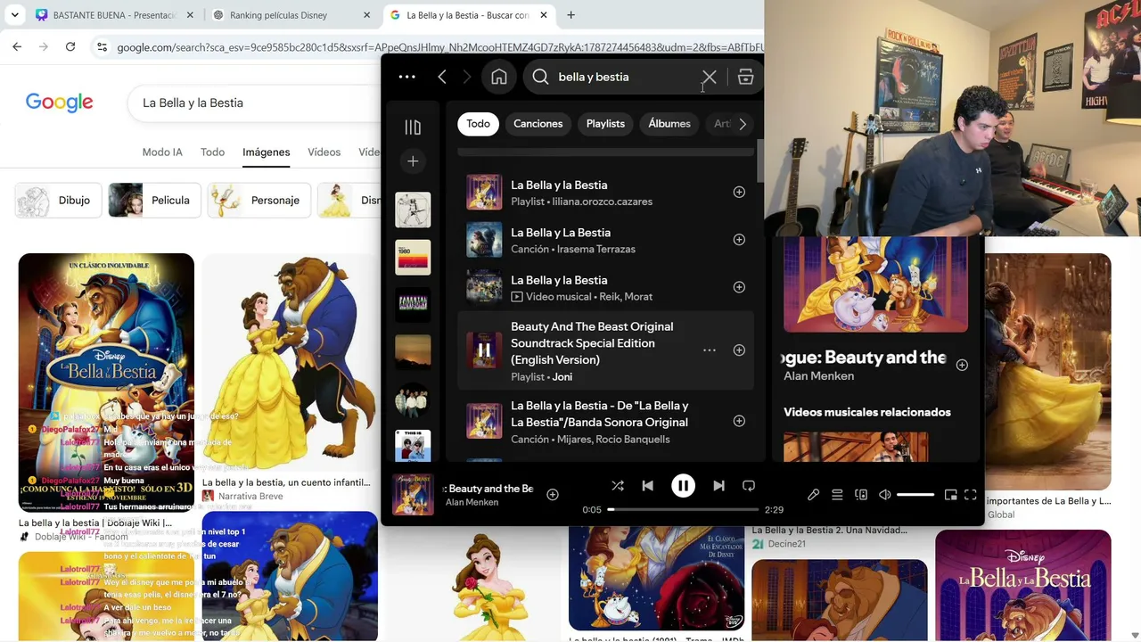
Task: Close the BASTANTE BUENA presentation tab
Action: point(190,15)
